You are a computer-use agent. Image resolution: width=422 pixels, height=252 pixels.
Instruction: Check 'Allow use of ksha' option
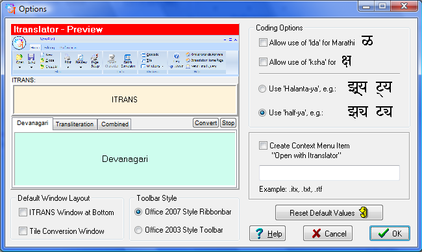tap(263, 62)
